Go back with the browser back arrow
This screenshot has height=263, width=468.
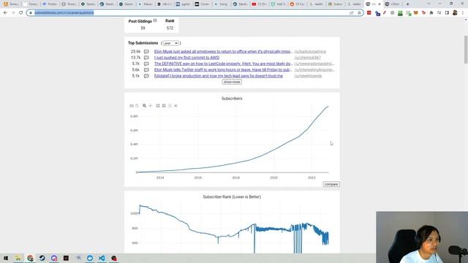pyautogui.click(x=6, y=13)
